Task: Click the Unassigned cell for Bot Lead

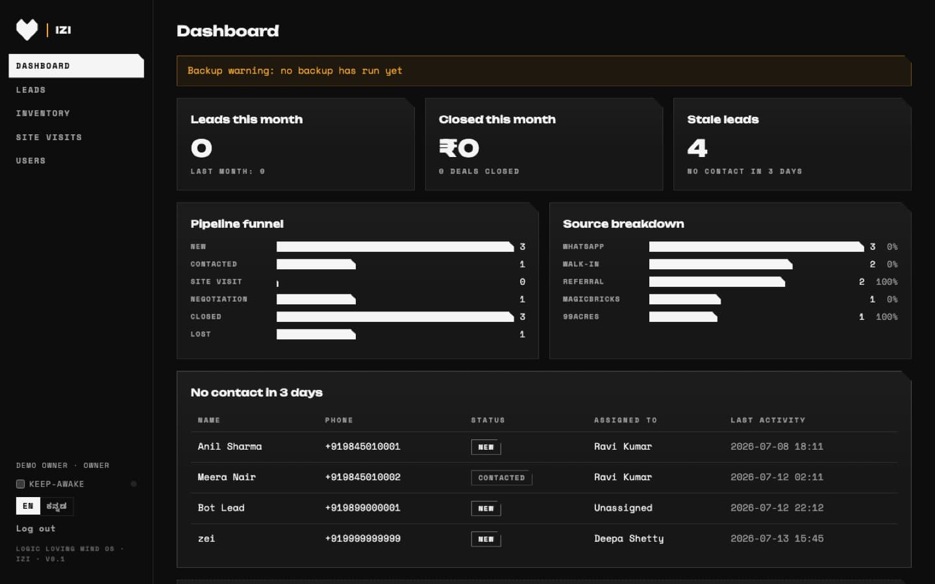Action: pos(623,508)
